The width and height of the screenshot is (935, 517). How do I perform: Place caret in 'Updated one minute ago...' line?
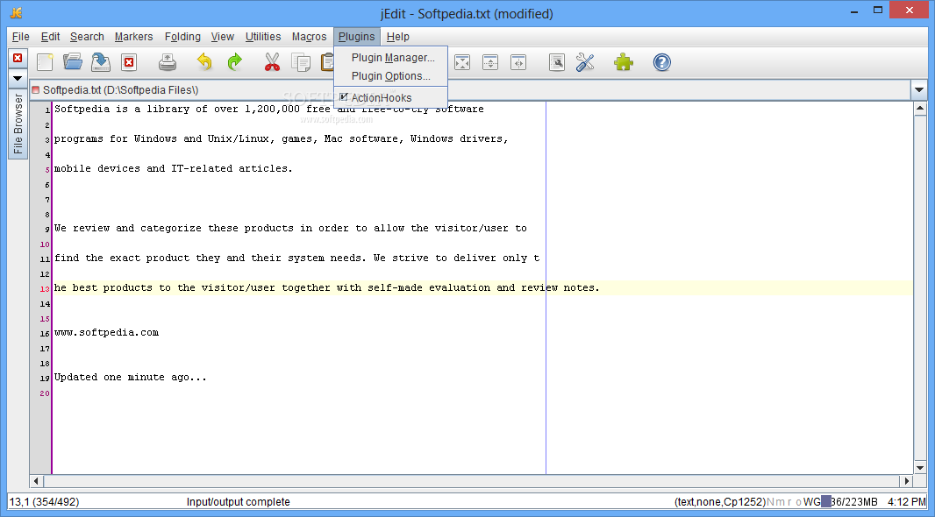131,377
